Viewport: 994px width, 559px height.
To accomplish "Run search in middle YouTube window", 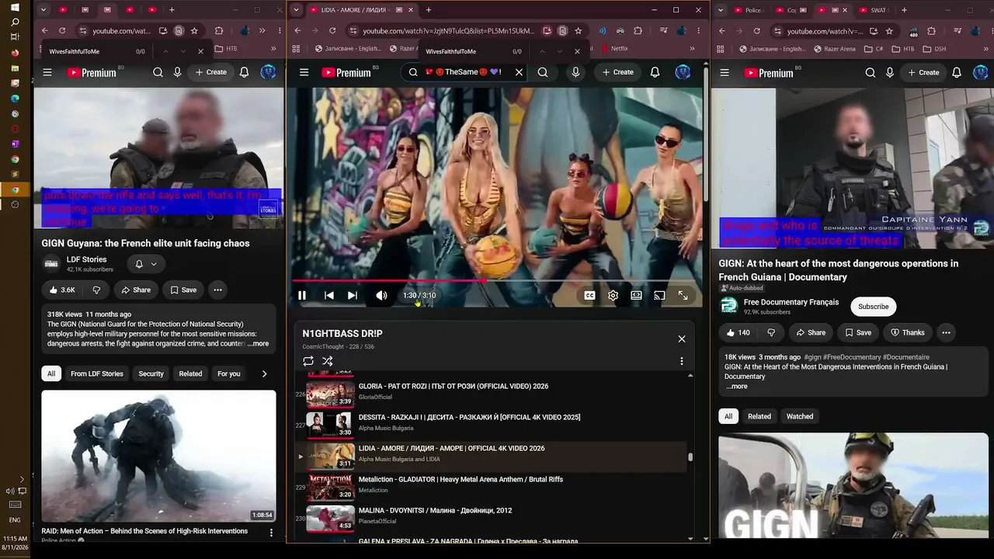I will pyautogui.click(x=543, y=72).
